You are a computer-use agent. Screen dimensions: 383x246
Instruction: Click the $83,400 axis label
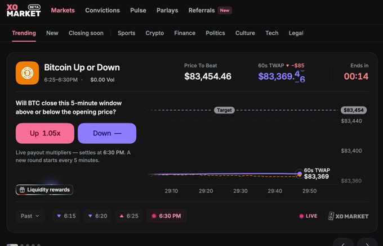[x=351, y=151]
